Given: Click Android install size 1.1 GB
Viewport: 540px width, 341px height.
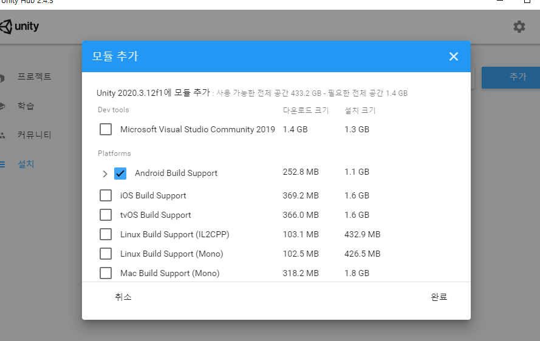Looking at the screenshot, I should [357, 172].
